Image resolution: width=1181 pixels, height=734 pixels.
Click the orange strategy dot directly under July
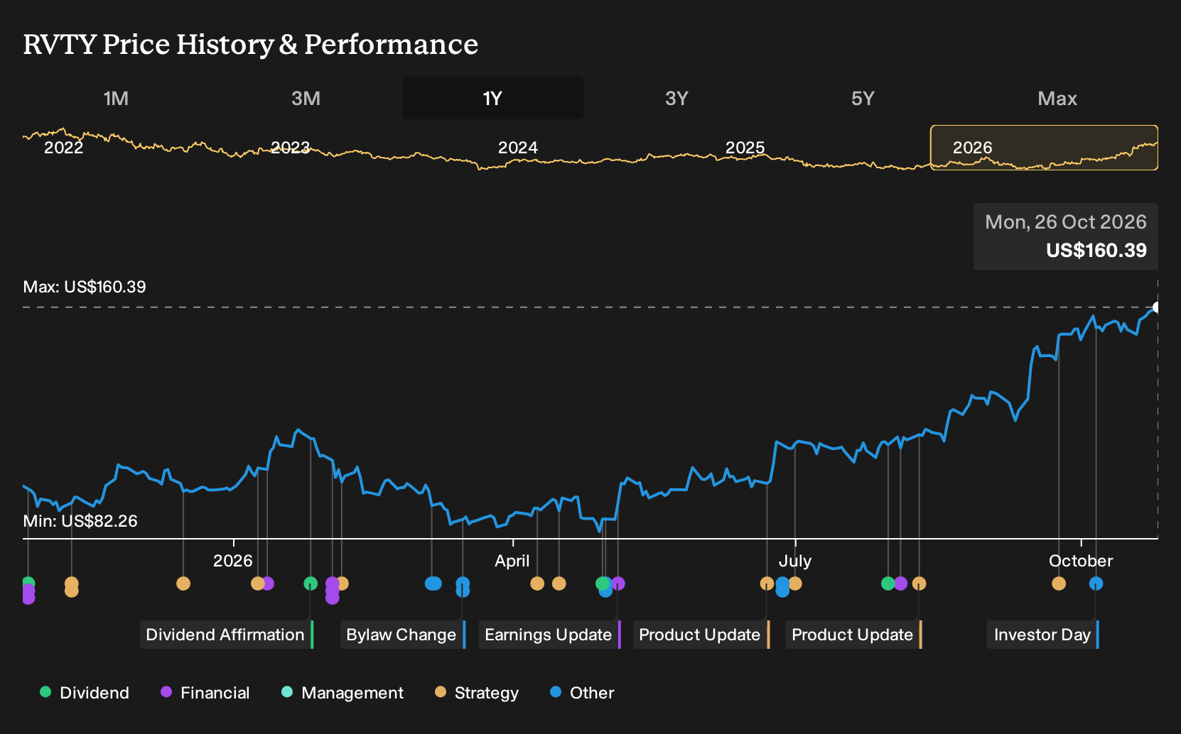pos(795,584)
